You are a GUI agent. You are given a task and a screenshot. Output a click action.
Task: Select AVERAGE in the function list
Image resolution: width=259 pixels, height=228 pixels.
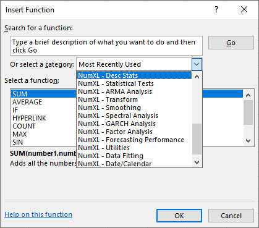coord(44,102)
